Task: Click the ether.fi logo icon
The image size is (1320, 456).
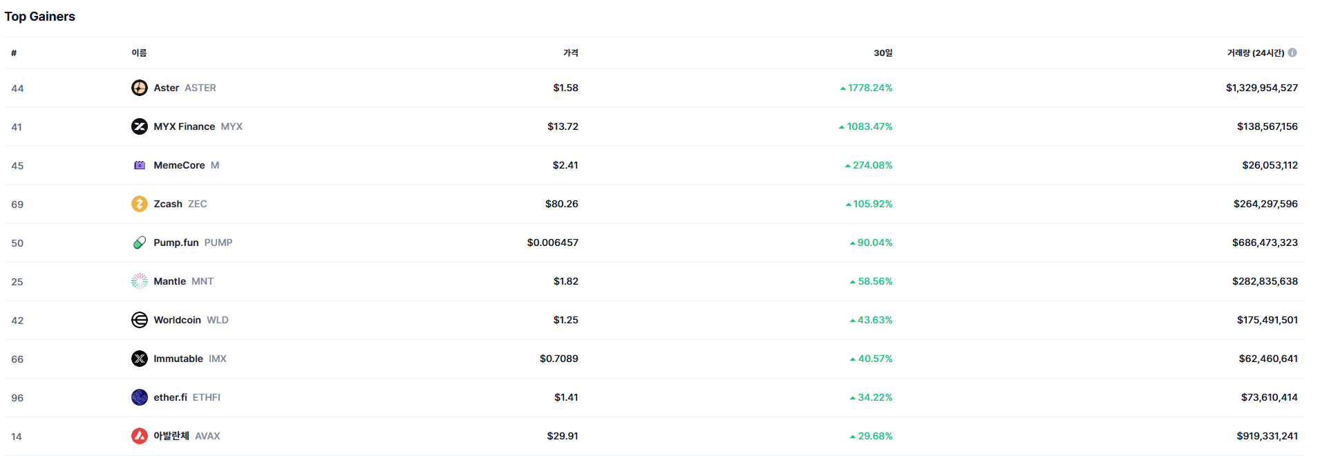Action: click(140, 397)
